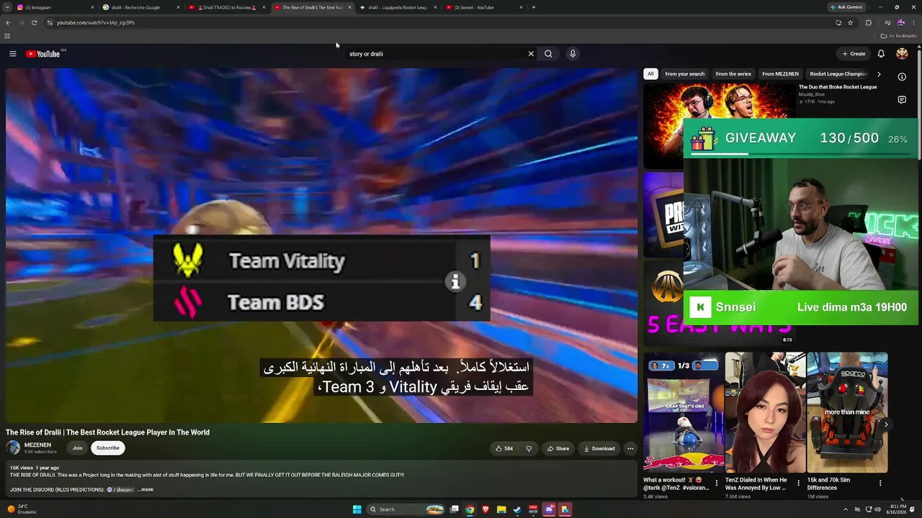
Task: Open Google Chrome from the taskbar
Action: pyautogui.click(x=470, y=509)
